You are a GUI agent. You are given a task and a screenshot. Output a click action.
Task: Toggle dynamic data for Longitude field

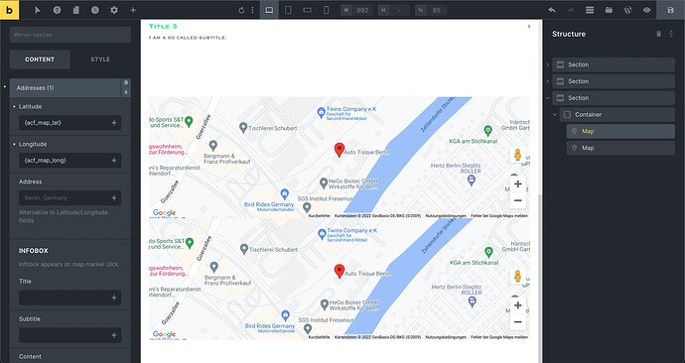coord(114,161)
